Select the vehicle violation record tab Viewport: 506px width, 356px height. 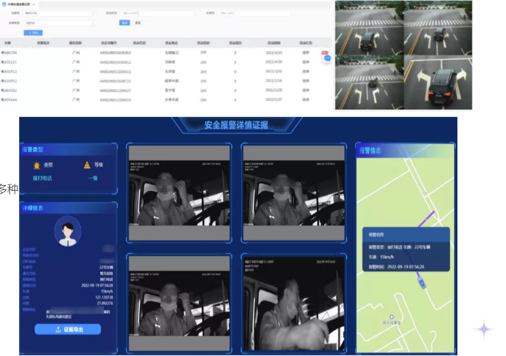point(18,4)
